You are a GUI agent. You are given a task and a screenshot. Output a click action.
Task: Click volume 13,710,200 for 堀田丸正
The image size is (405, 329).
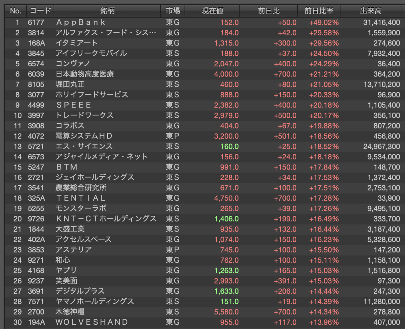(x=381, y=84)
